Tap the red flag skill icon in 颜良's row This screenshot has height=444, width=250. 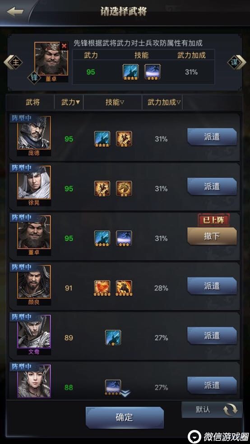[x=102, y=288]
